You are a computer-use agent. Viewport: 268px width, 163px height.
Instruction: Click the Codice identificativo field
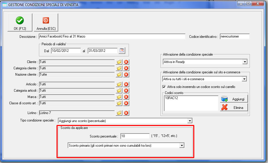pos(235,36)
